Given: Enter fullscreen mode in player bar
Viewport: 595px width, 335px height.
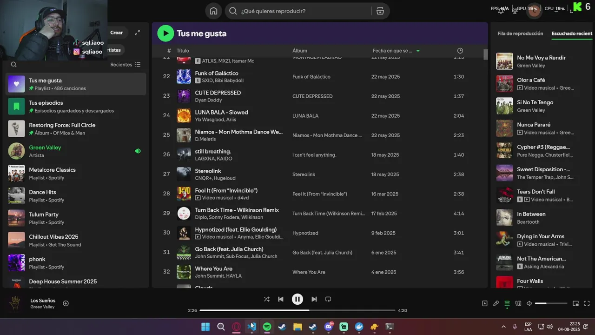Looking at the screenshot, I should (x=587, y=303).
